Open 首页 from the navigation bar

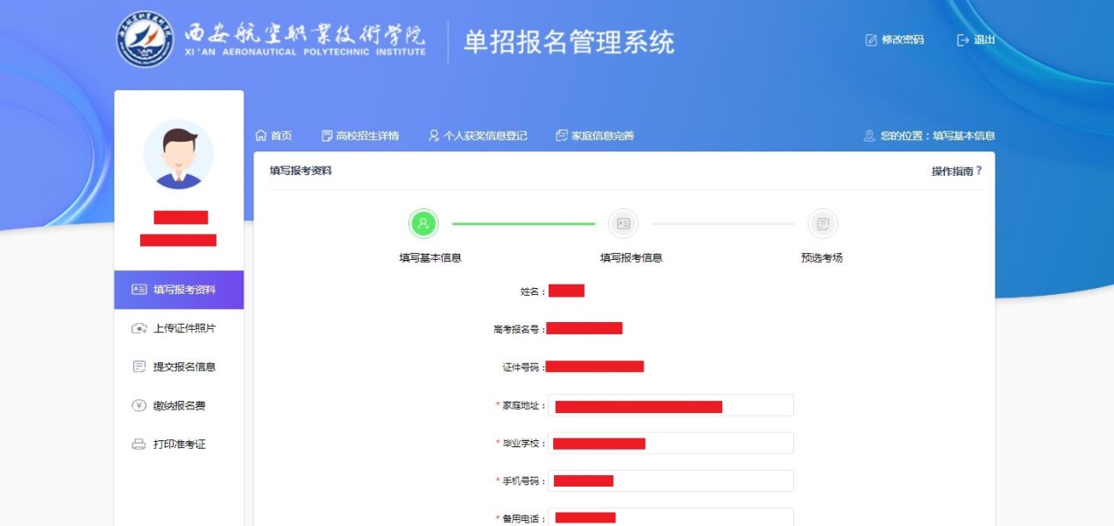(x=273, y=136)
